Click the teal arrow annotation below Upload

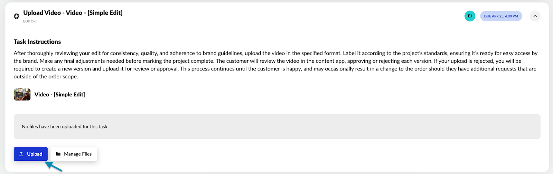pyautogui.click(x=54, y=166)
